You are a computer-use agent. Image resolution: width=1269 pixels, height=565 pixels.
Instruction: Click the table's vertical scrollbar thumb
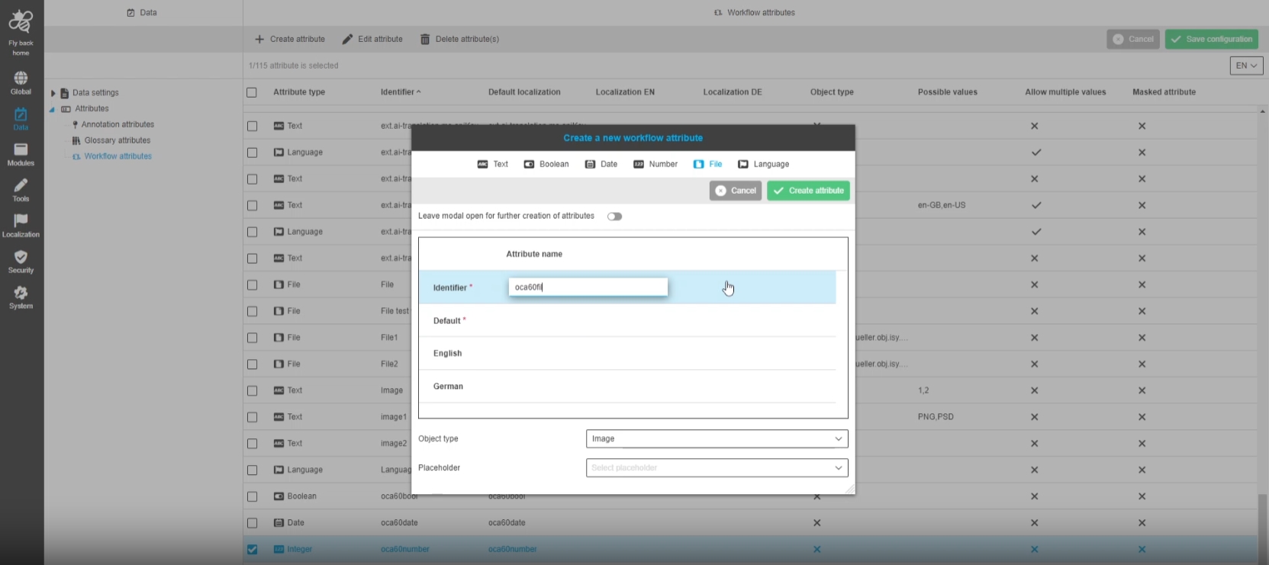pyautogui.click(x=1262, y=526)
